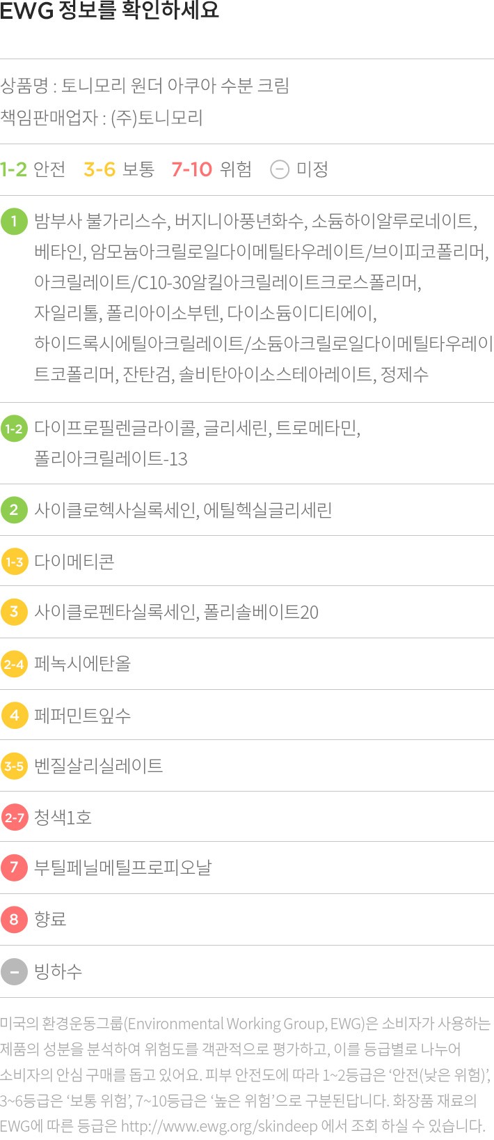
Task: Click the 향료 ingredient text
Action: [50, 919]
